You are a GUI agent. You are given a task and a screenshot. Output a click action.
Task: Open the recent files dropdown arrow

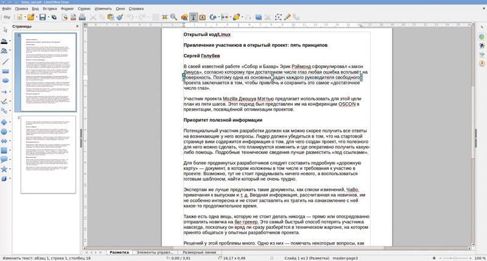click(37, 18)
